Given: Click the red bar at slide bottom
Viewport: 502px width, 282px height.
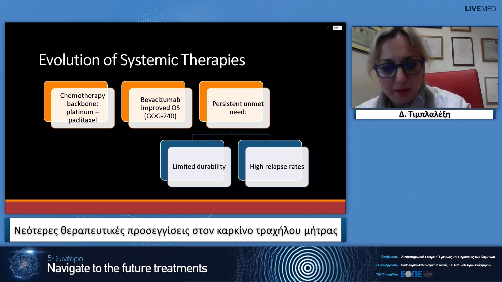Looking at the screenshot, I should 175,208.
